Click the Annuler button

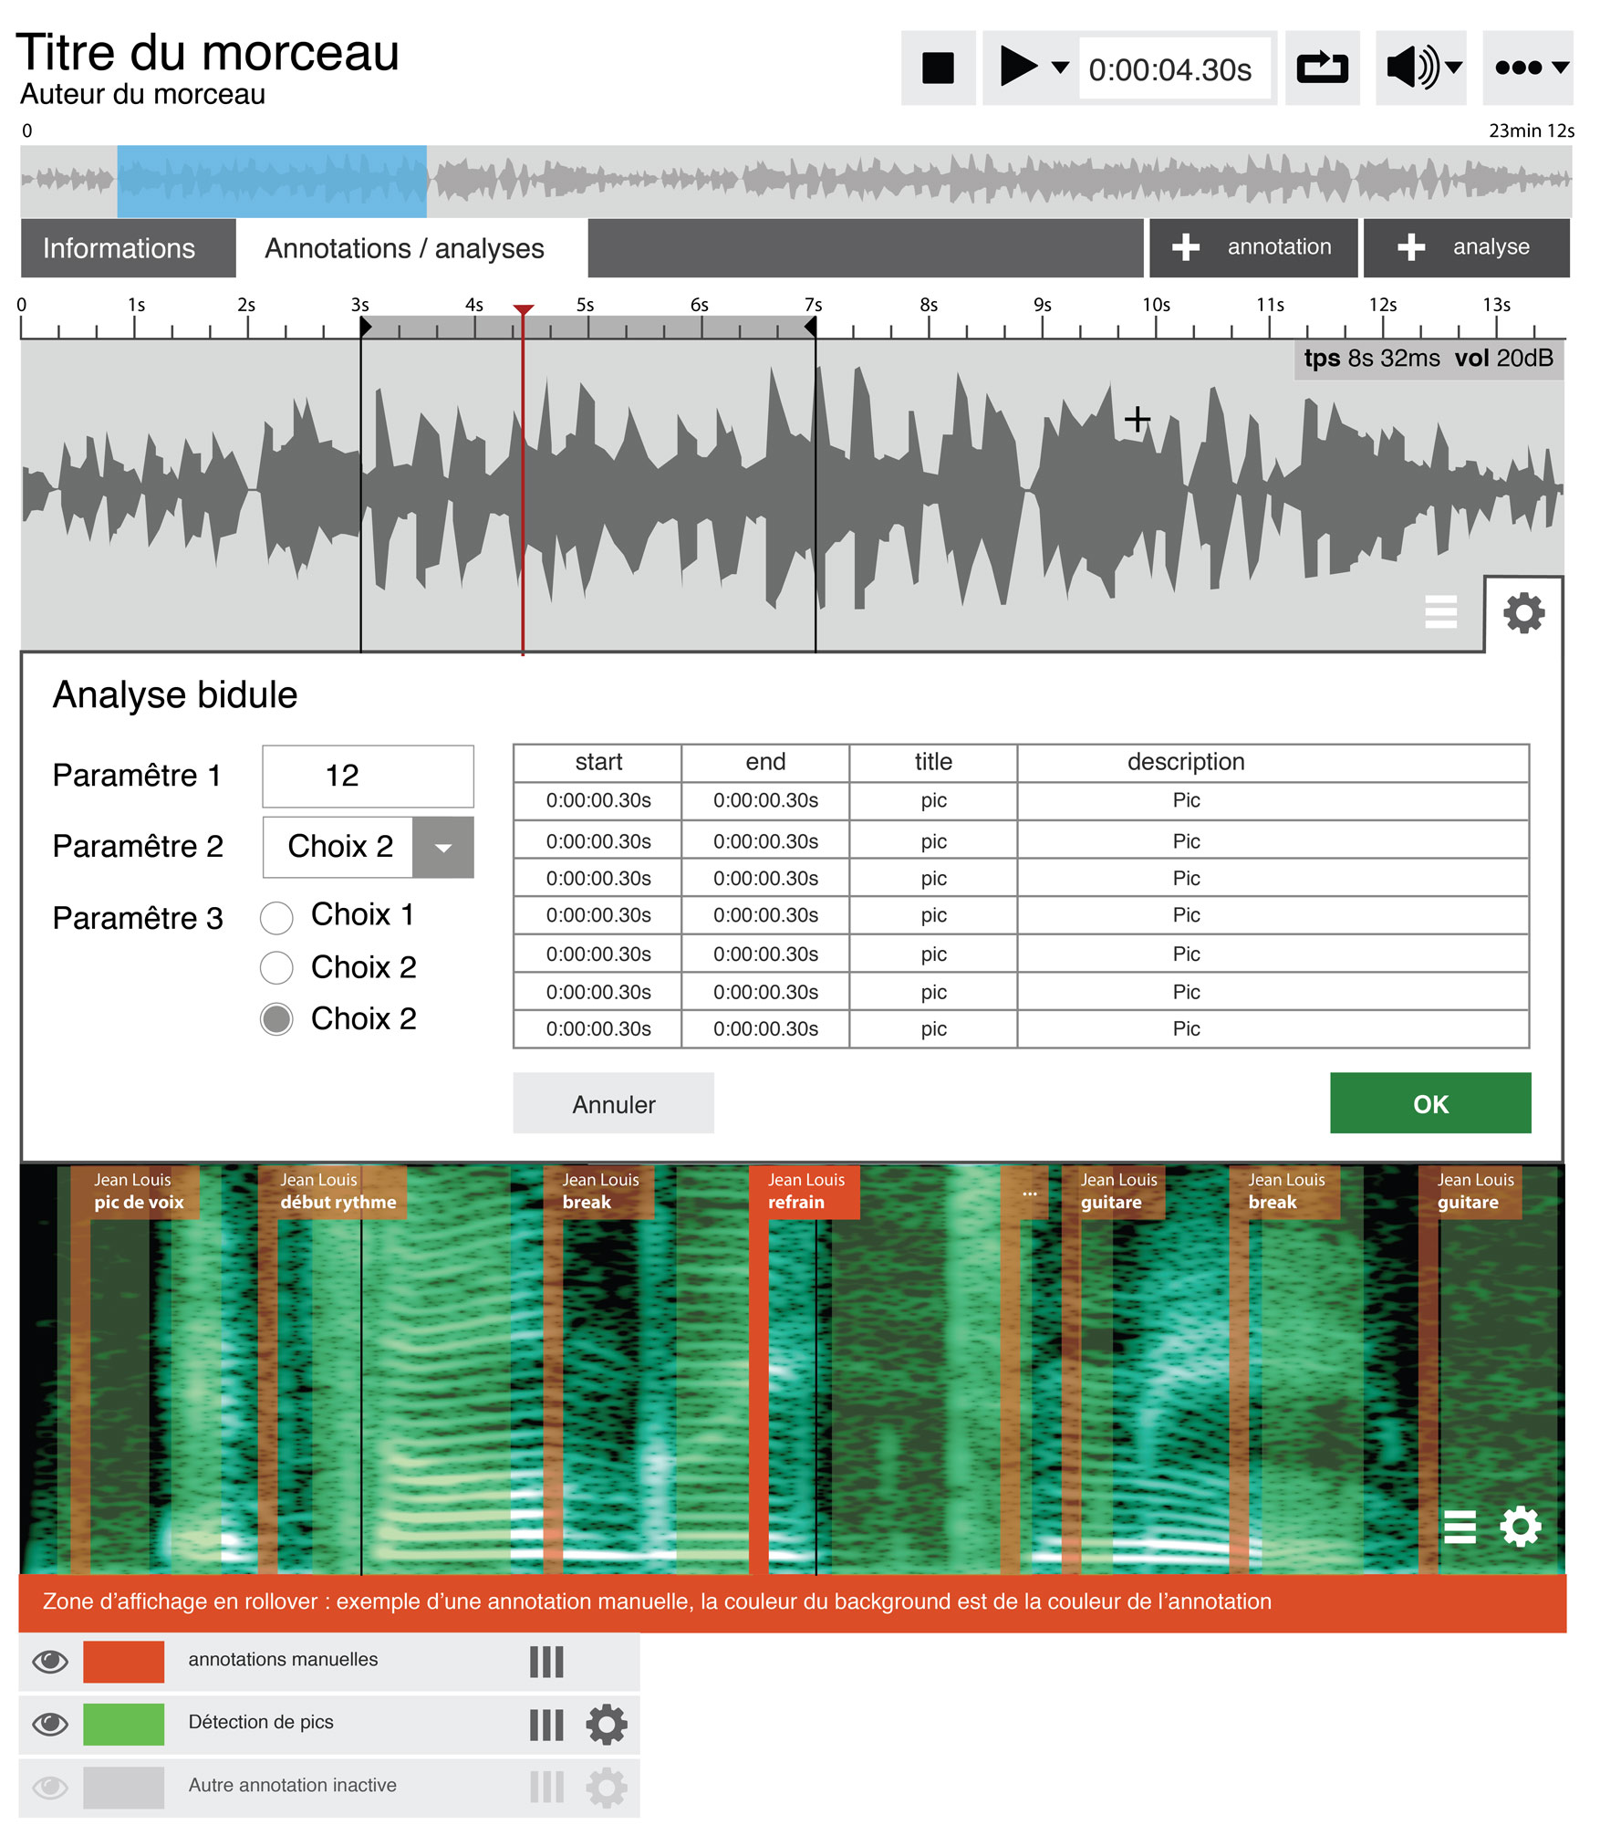coord(613,1103)
